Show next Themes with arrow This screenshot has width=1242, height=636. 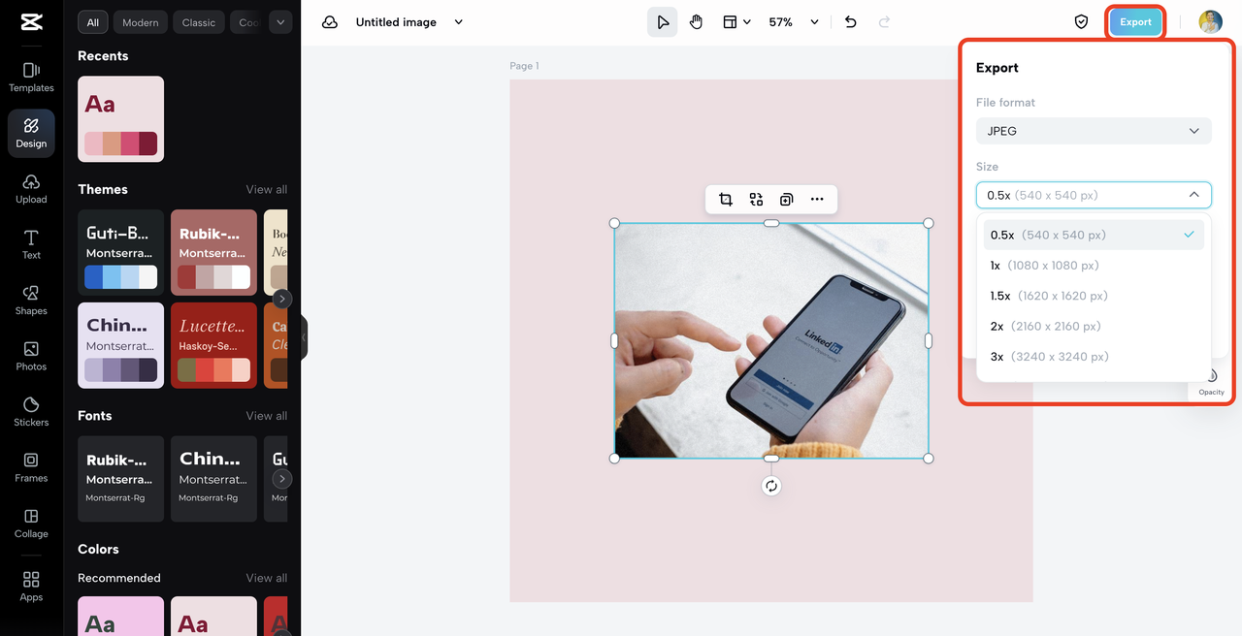coord(281,299)
